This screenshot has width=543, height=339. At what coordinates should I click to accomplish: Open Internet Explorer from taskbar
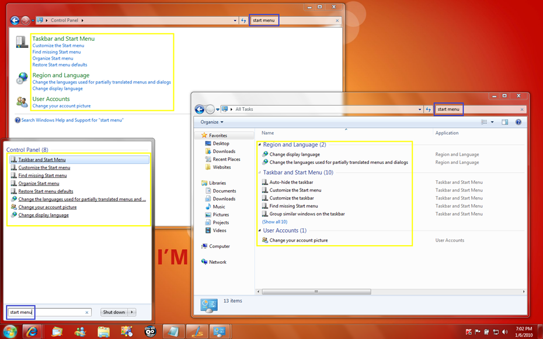(x=32, y=332)
